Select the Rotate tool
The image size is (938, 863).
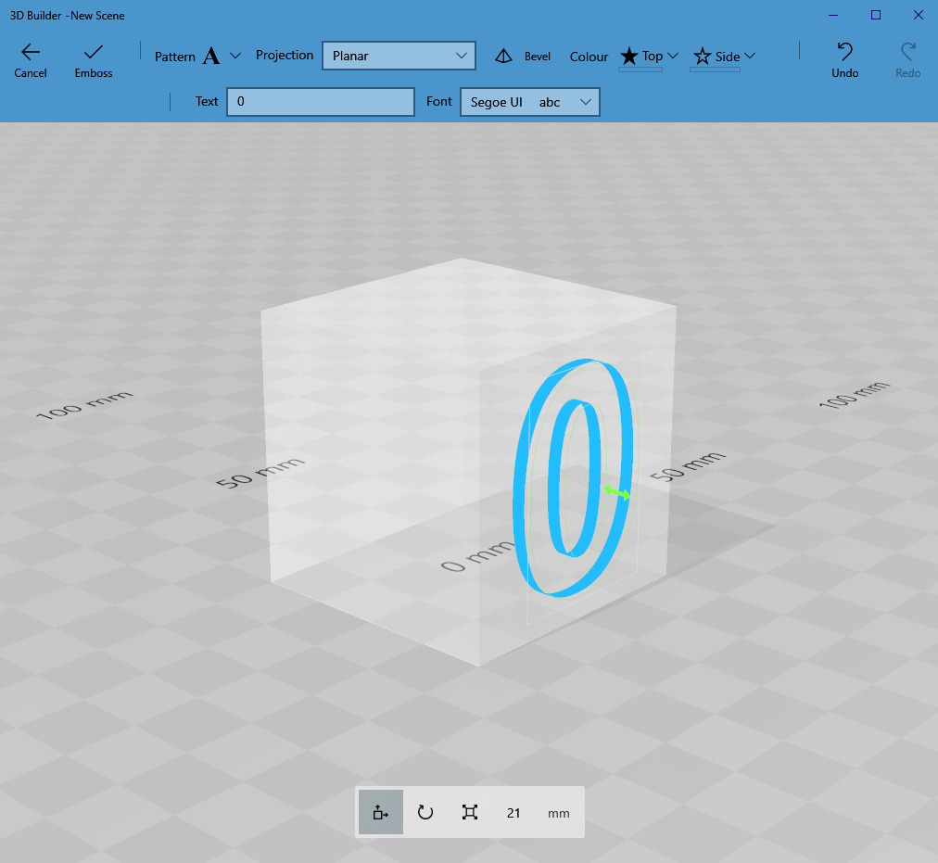(425, 811)
